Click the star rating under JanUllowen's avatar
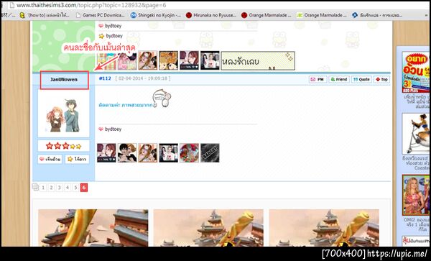431x261 pixels. click(64, 146)
